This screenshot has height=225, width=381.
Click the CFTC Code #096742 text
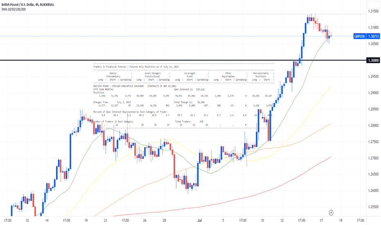(103, 89)
